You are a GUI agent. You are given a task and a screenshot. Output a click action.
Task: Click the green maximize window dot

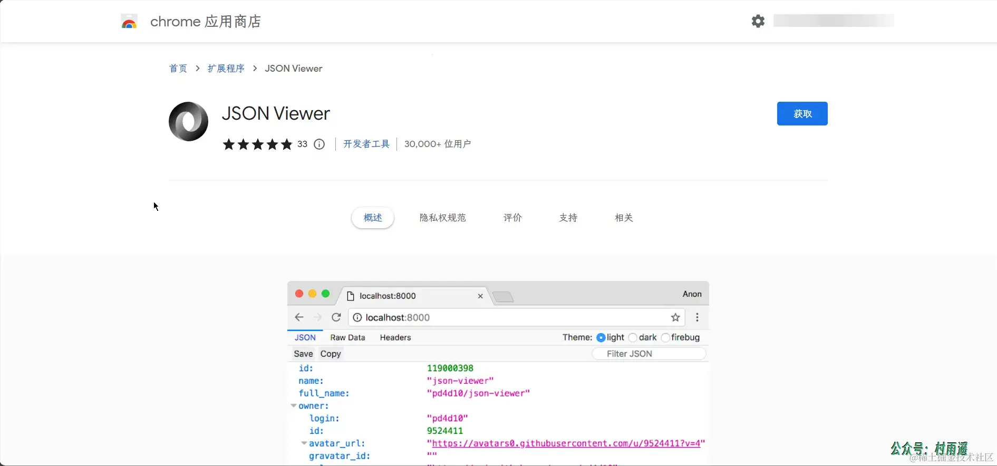[325, 294]
